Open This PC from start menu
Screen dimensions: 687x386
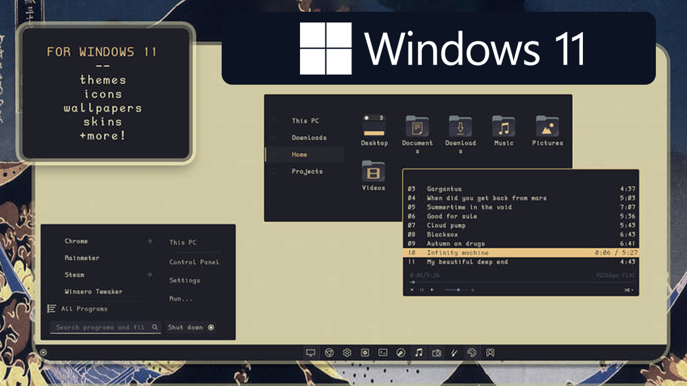coord(183,242)
